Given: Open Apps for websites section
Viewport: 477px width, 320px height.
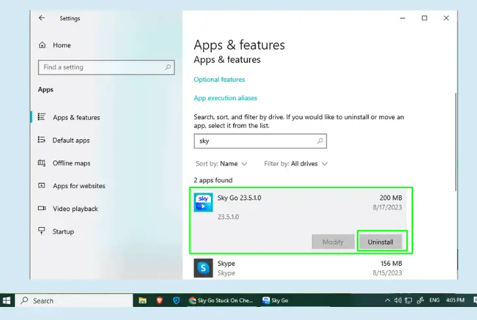Looking at the screenshot, I should (79, 186).
